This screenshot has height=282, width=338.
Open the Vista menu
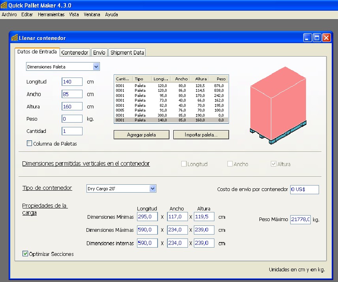(x=74, y=15)
